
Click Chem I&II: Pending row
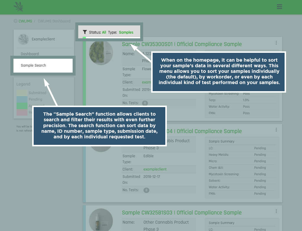point(242,168)
